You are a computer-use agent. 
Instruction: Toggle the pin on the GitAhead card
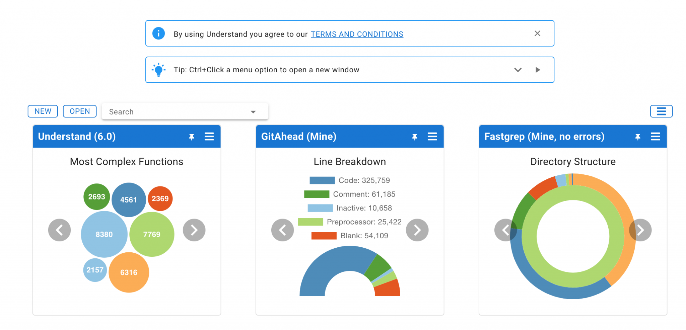coord(415,137)
